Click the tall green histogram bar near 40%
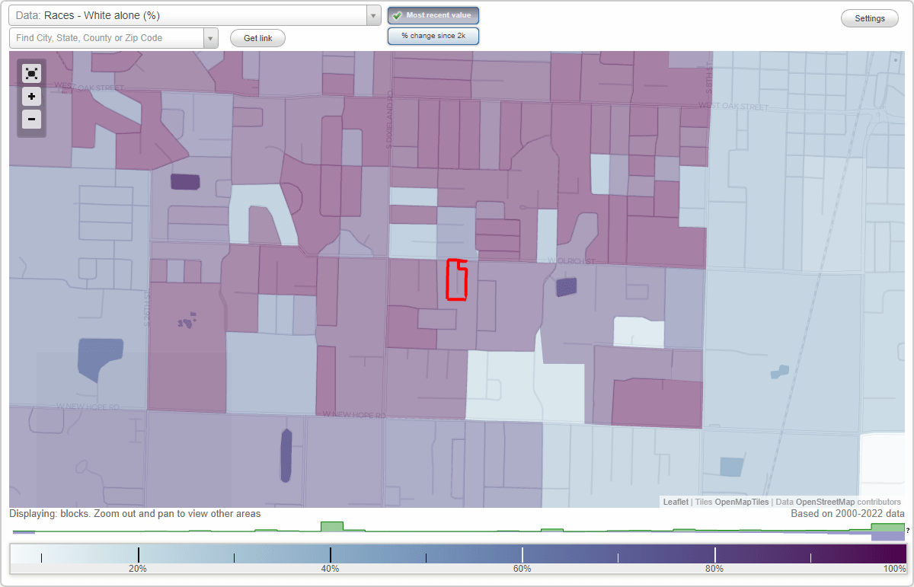Image resolution: width=914 pixels, height=587 pixels. [332, 526]
